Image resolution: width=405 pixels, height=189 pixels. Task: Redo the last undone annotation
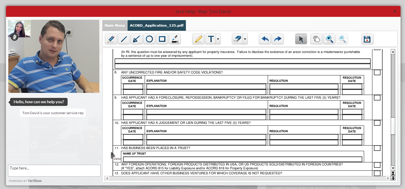click(278, 39)
